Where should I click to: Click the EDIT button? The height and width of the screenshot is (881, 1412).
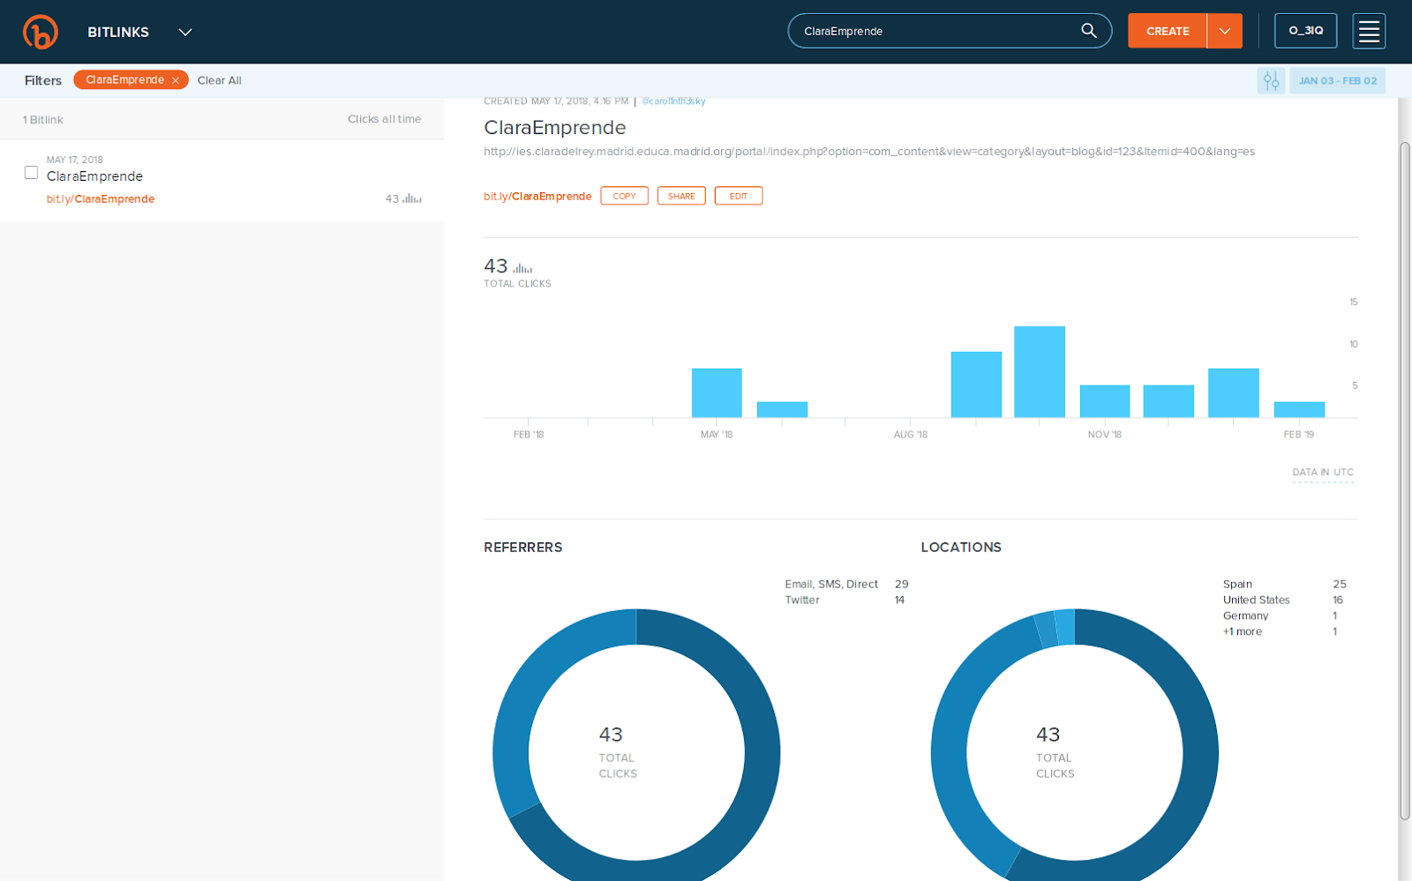click(x=739, y=196)
